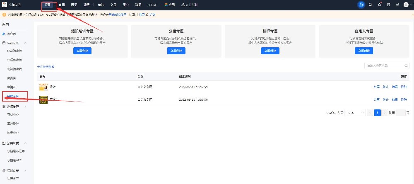Click 删除 for the 测试 row

click(404, 87)
